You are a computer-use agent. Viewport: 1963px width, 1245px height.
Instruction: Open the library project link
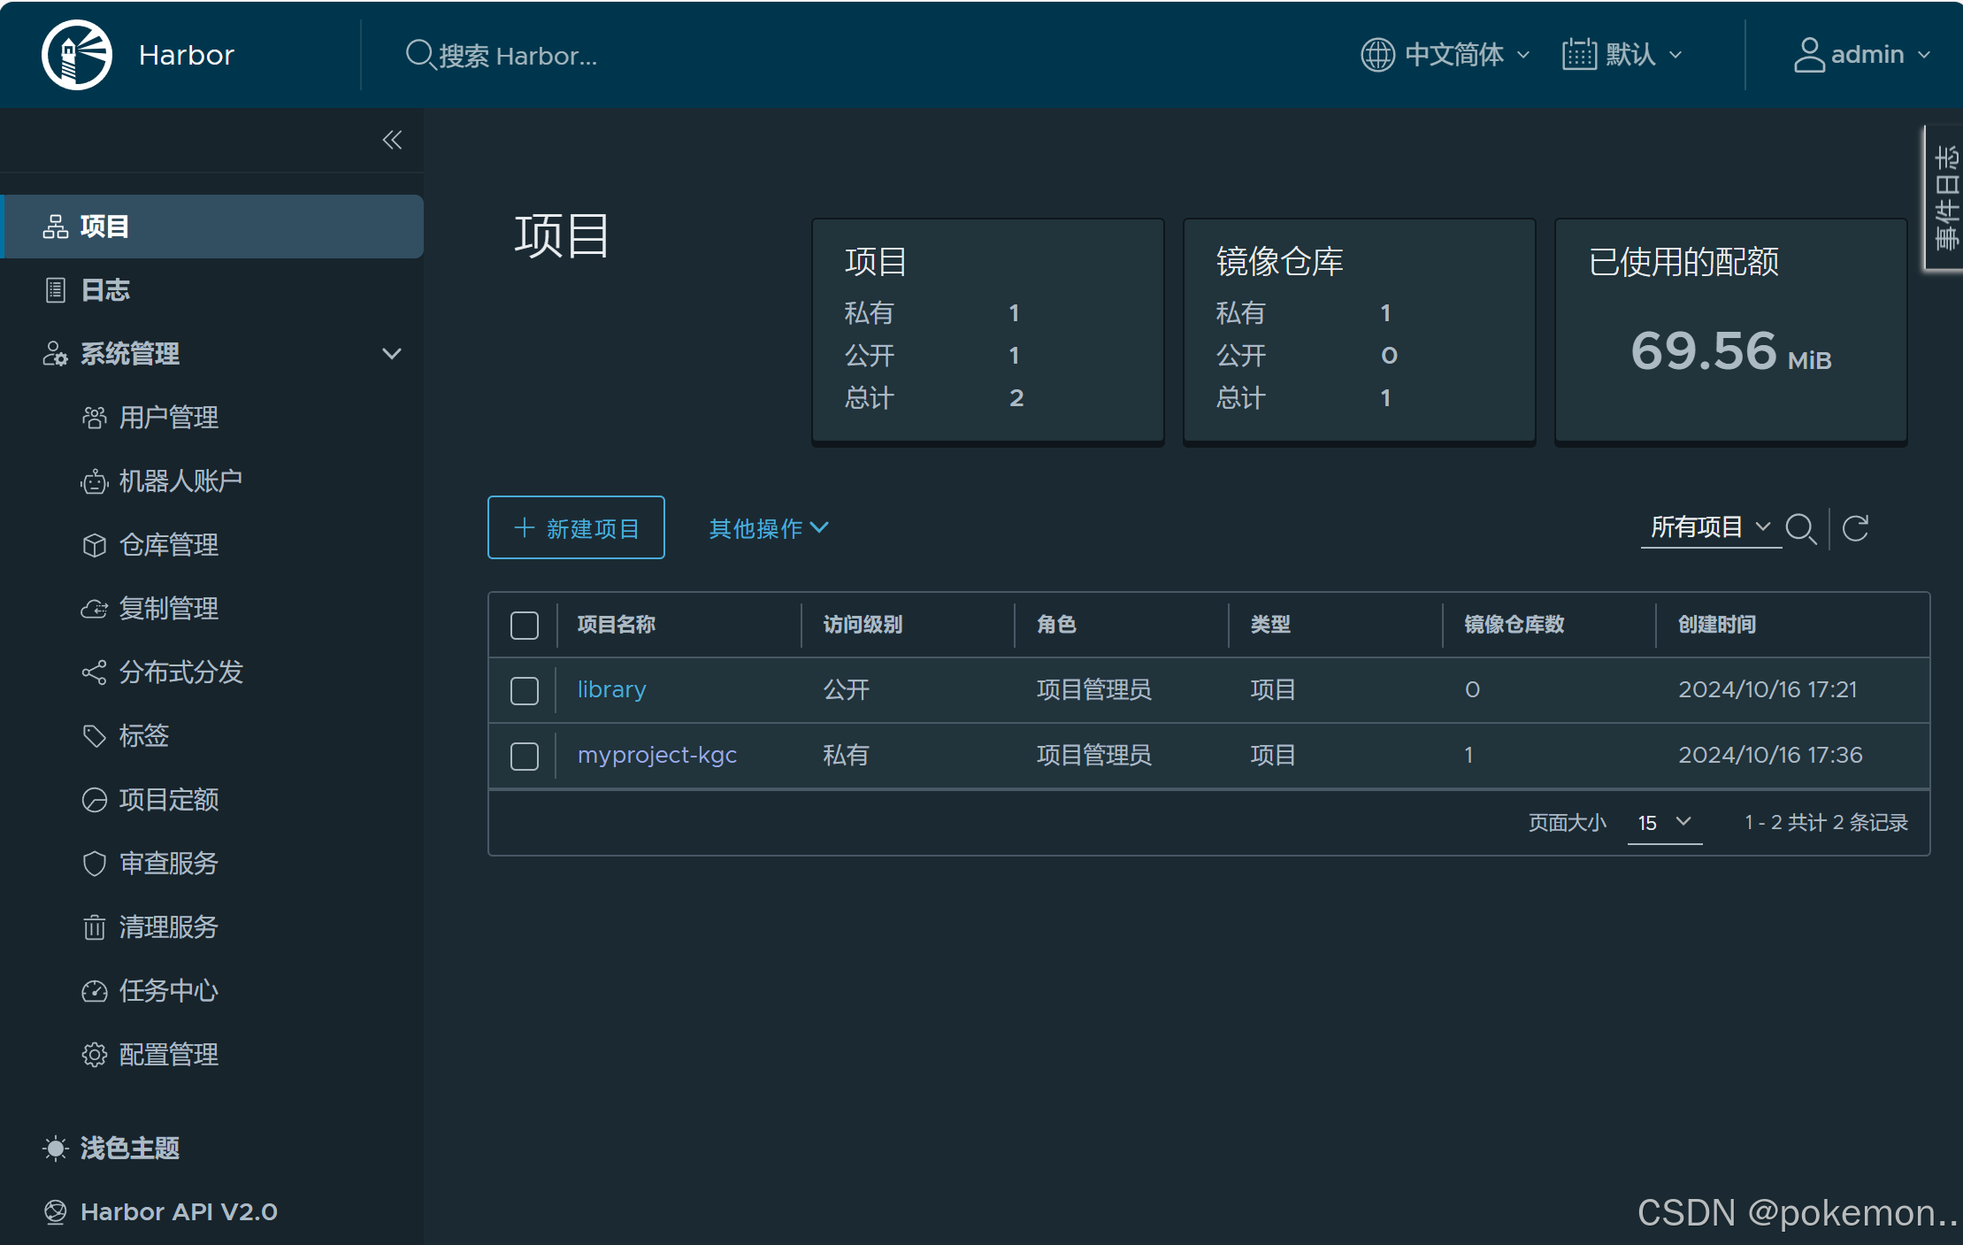click(611, 689)
